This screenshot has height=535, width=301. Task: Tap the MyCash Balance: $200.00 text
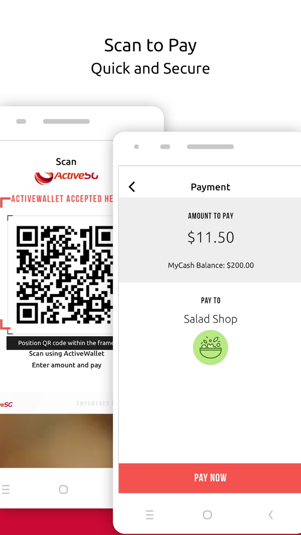pyautogui.click(x=211, y=265)
